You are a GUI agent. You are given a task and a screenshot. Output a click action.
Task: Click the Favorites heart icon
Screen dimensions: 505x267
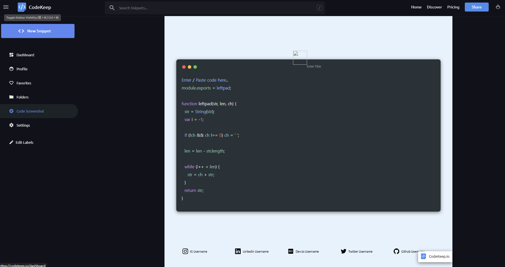(x=11, y=83)
